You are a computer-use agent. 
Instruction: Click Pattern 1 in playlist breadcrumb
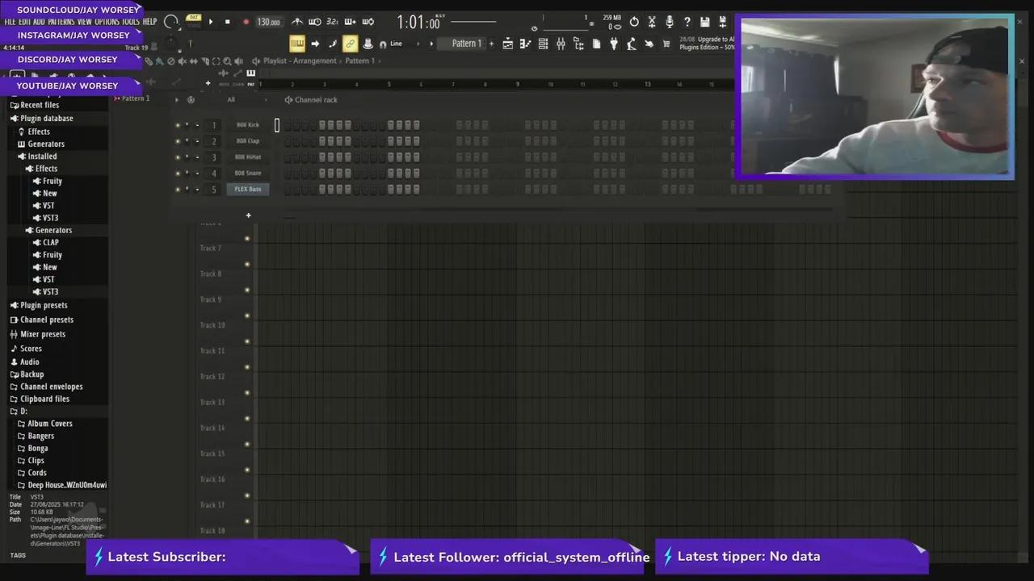pos(360,61)
